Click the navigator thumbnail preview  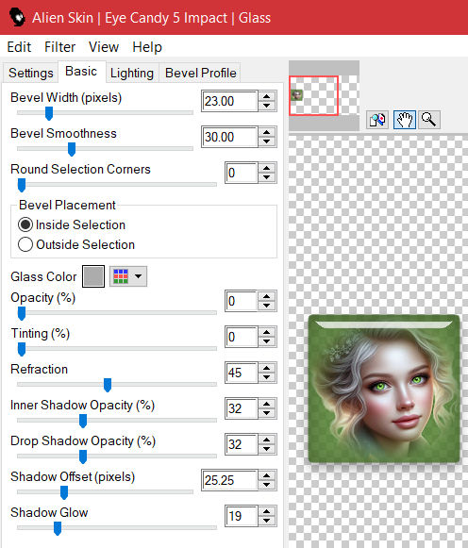313,95
